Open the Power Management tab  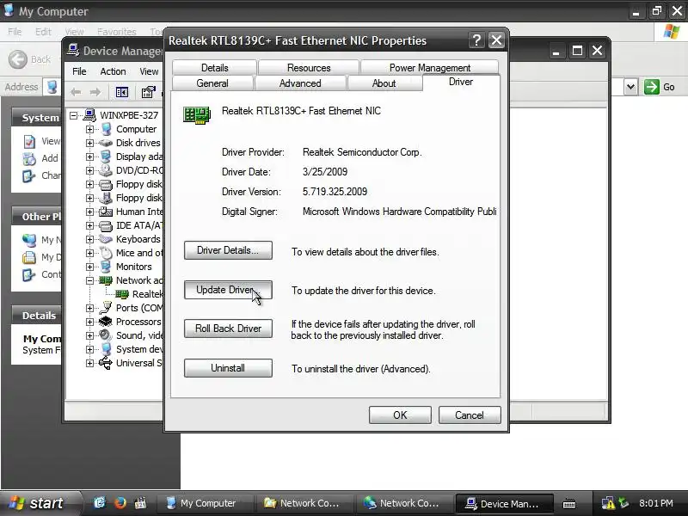[x=429, y=68]
